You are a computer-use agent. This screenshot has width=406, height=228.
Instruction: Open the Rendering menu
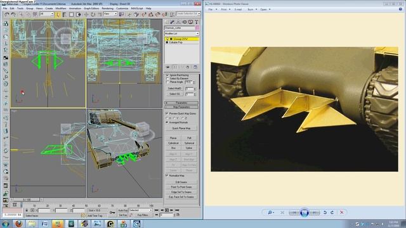(x=107, y=8)
